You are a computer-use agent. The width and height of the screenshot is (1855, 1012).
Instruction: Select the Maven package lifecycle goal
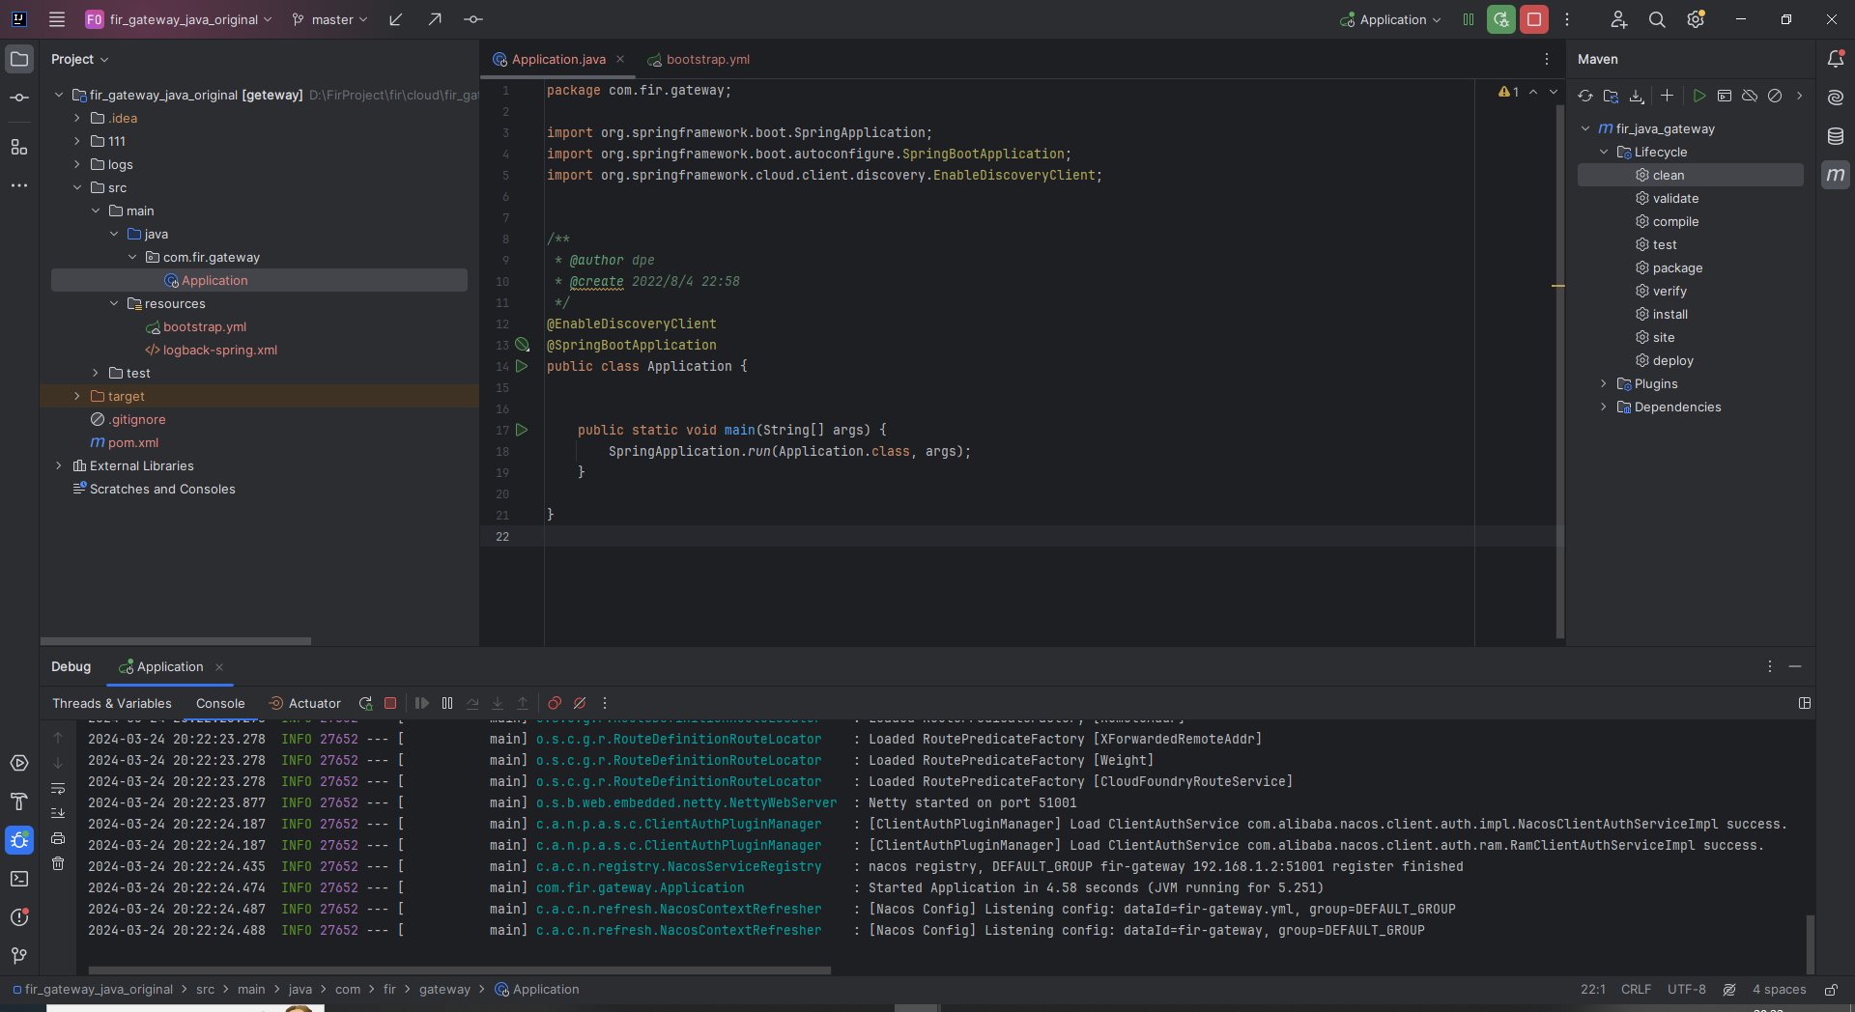1677,267
